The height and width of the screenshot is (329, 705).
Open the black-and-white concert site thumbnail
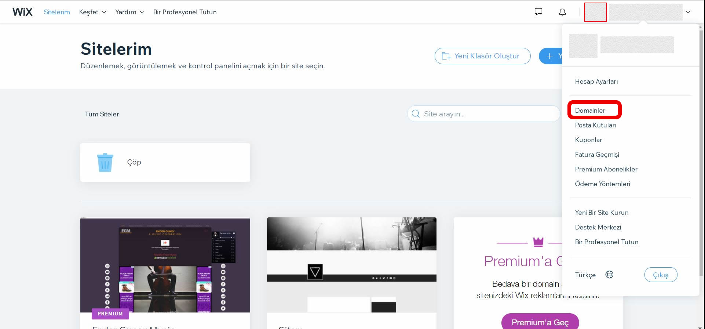pos(351,265)
